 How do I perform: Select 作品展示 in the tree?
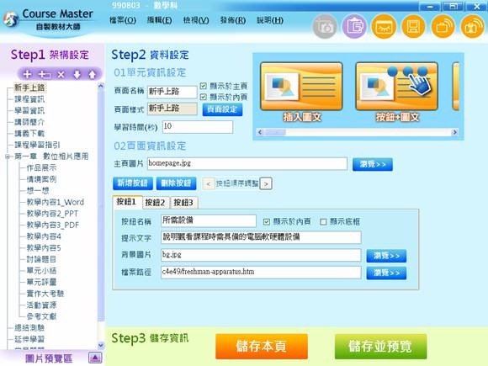[x=41, y=168]
